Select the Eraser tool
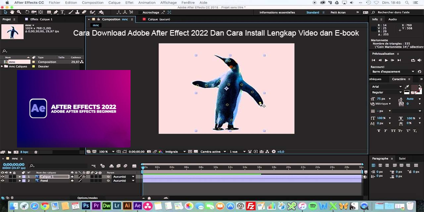Screen dimensions: 424x212 (84, 12)
